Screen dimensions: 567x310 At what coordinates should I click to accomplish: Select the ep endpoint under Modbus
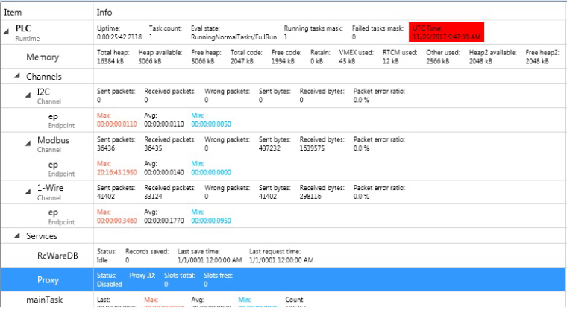[x=52, y=168]
